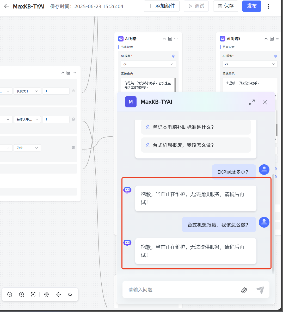Expand the cs model dropdown in AI 对话3

coord(250,64)
